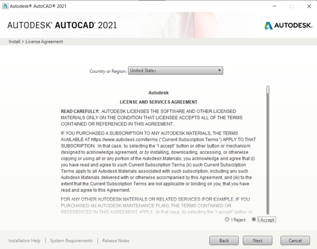Close the installer window with X
The width and height of the screenshot is (317, 249).
click(x=309, y=6)
